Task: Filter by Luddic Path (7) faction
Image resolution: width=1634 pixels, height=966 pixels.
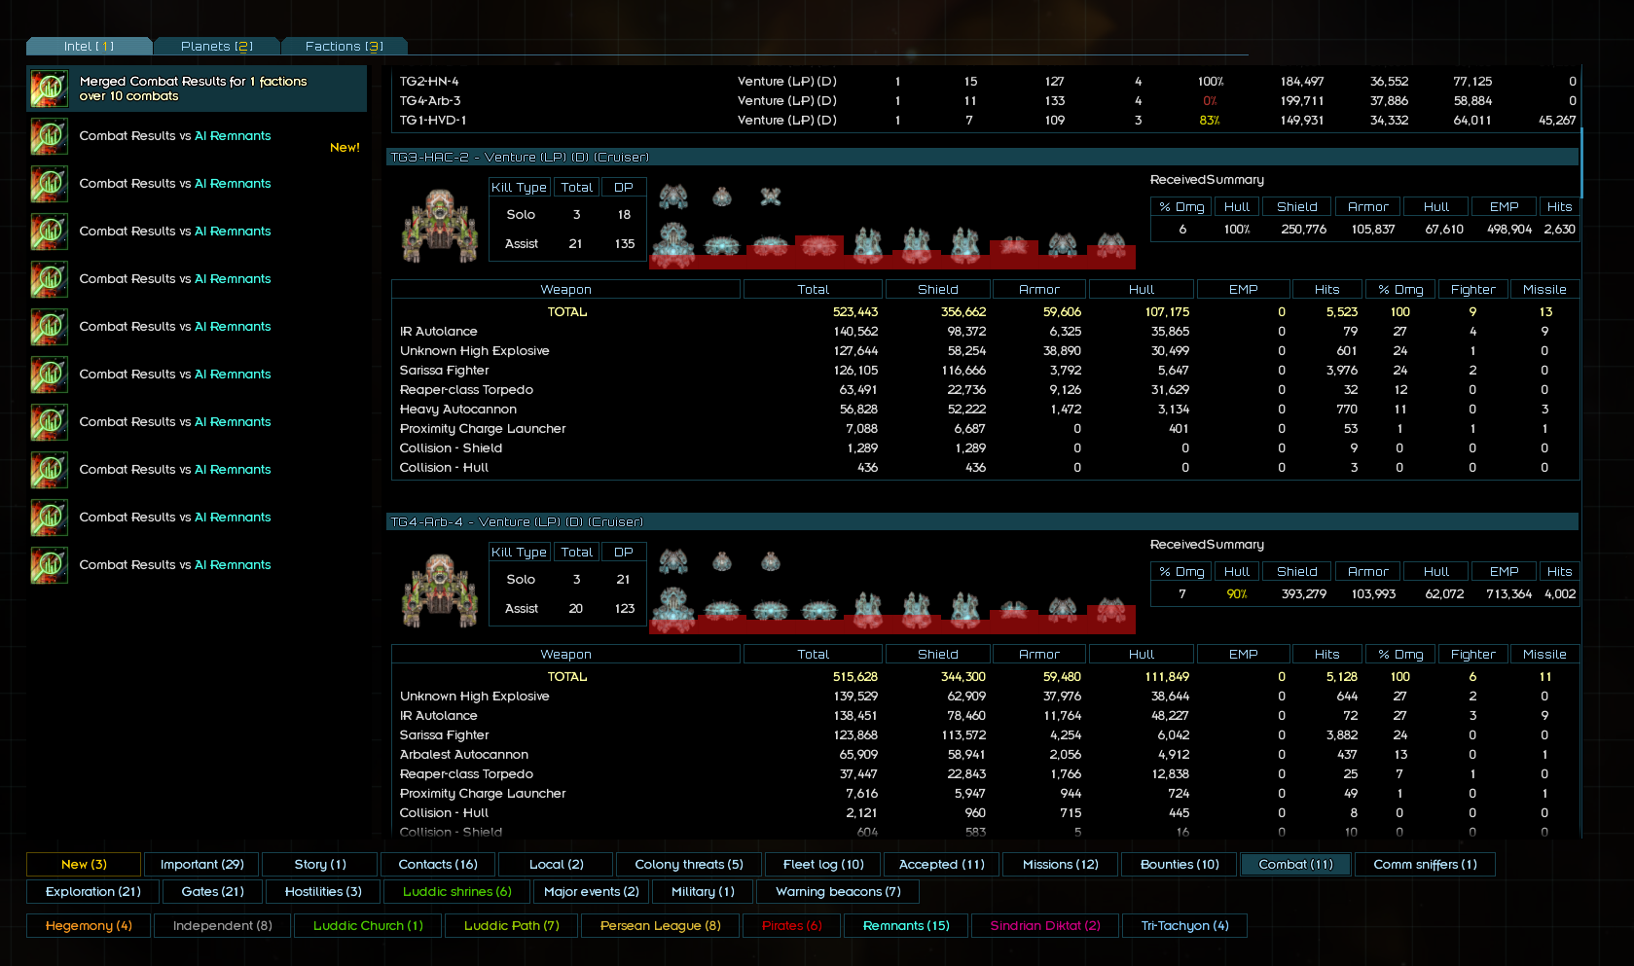Action: [x=511, y=925]
